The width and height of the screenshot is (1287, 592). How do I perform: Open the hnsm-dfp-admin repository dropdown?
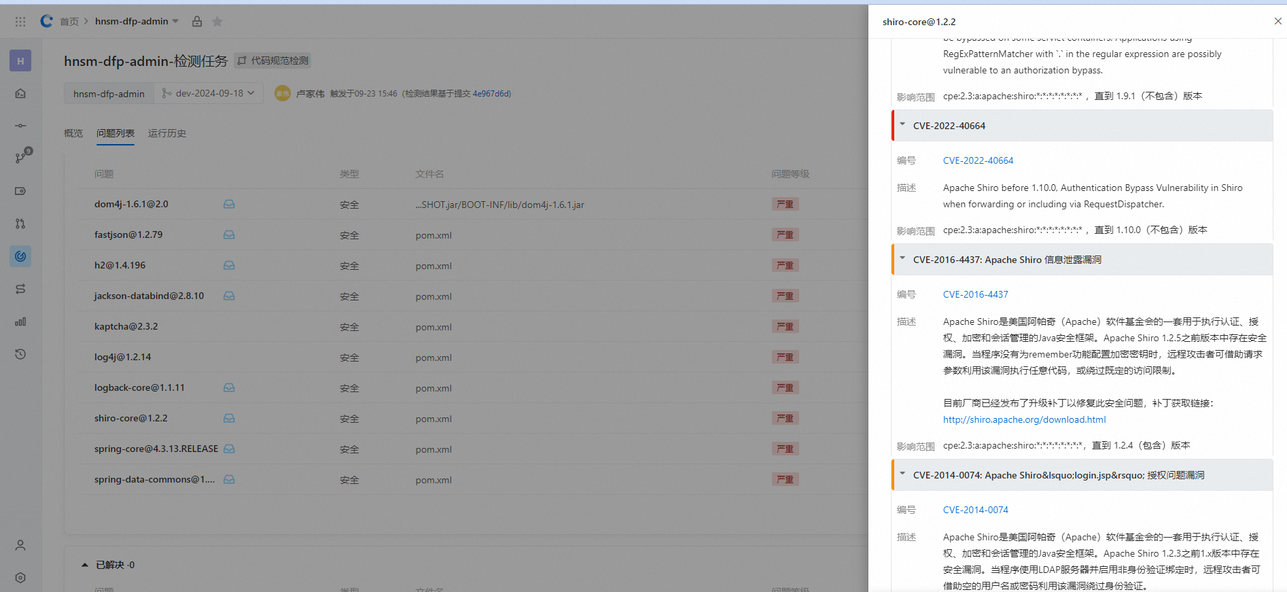[137, 21]
